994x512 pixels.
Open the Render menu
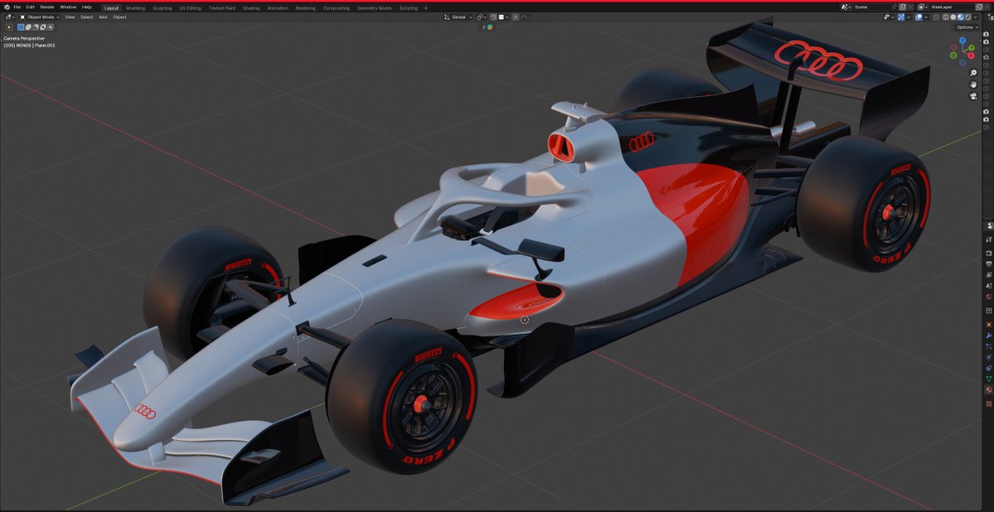(47, 7)
